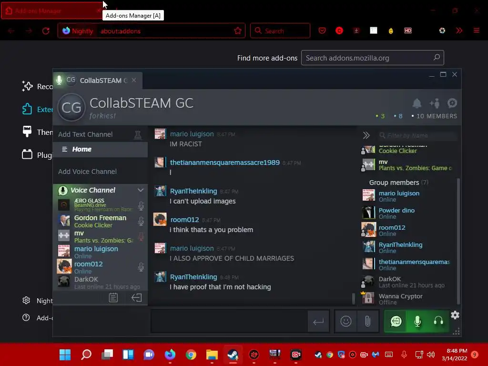Bookmark page with the star icon

pos(238,31)
